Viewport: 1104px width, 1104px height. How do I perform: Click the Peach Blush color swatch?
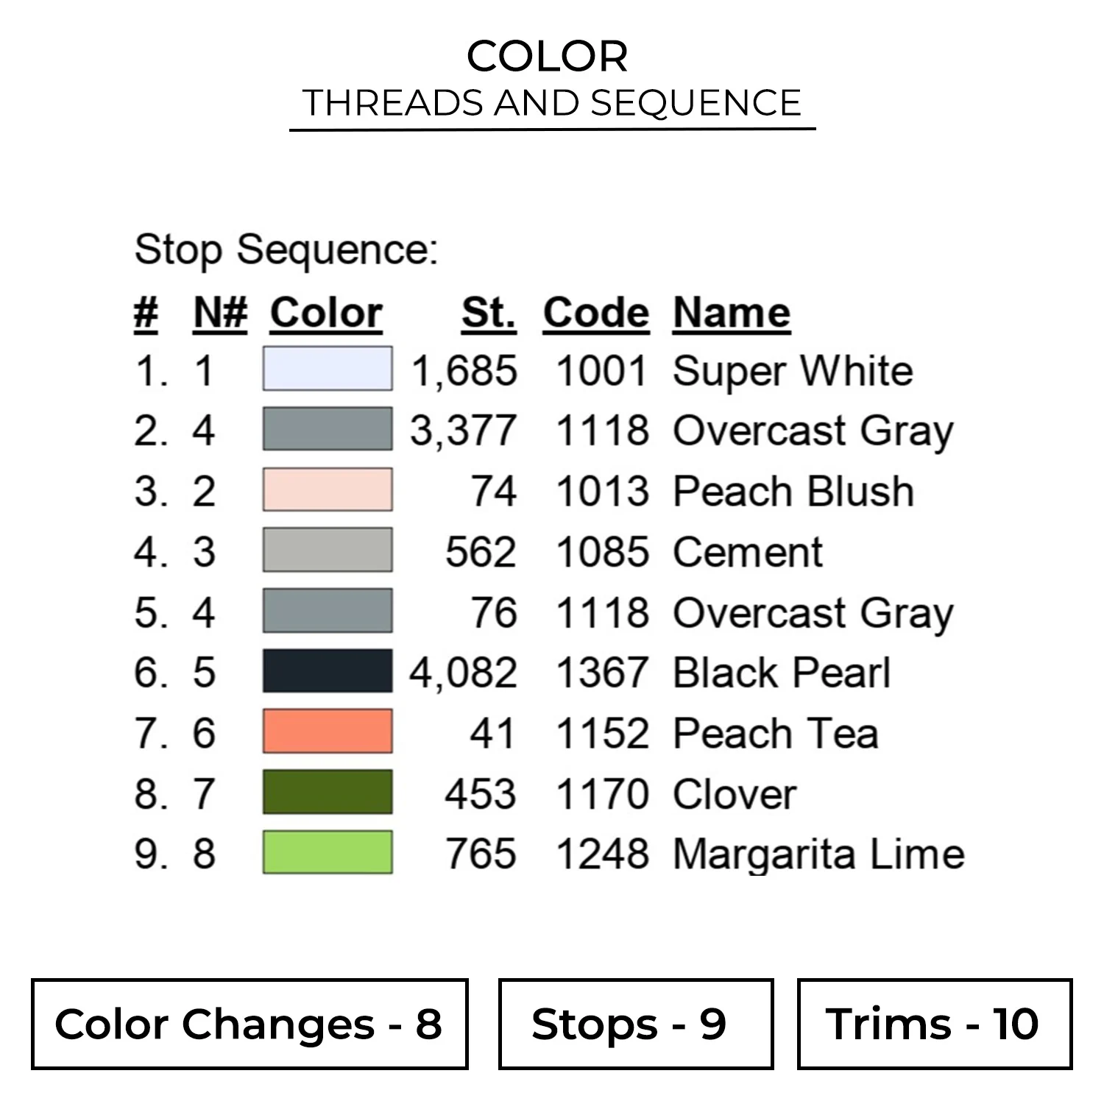(x=328, y=490)
